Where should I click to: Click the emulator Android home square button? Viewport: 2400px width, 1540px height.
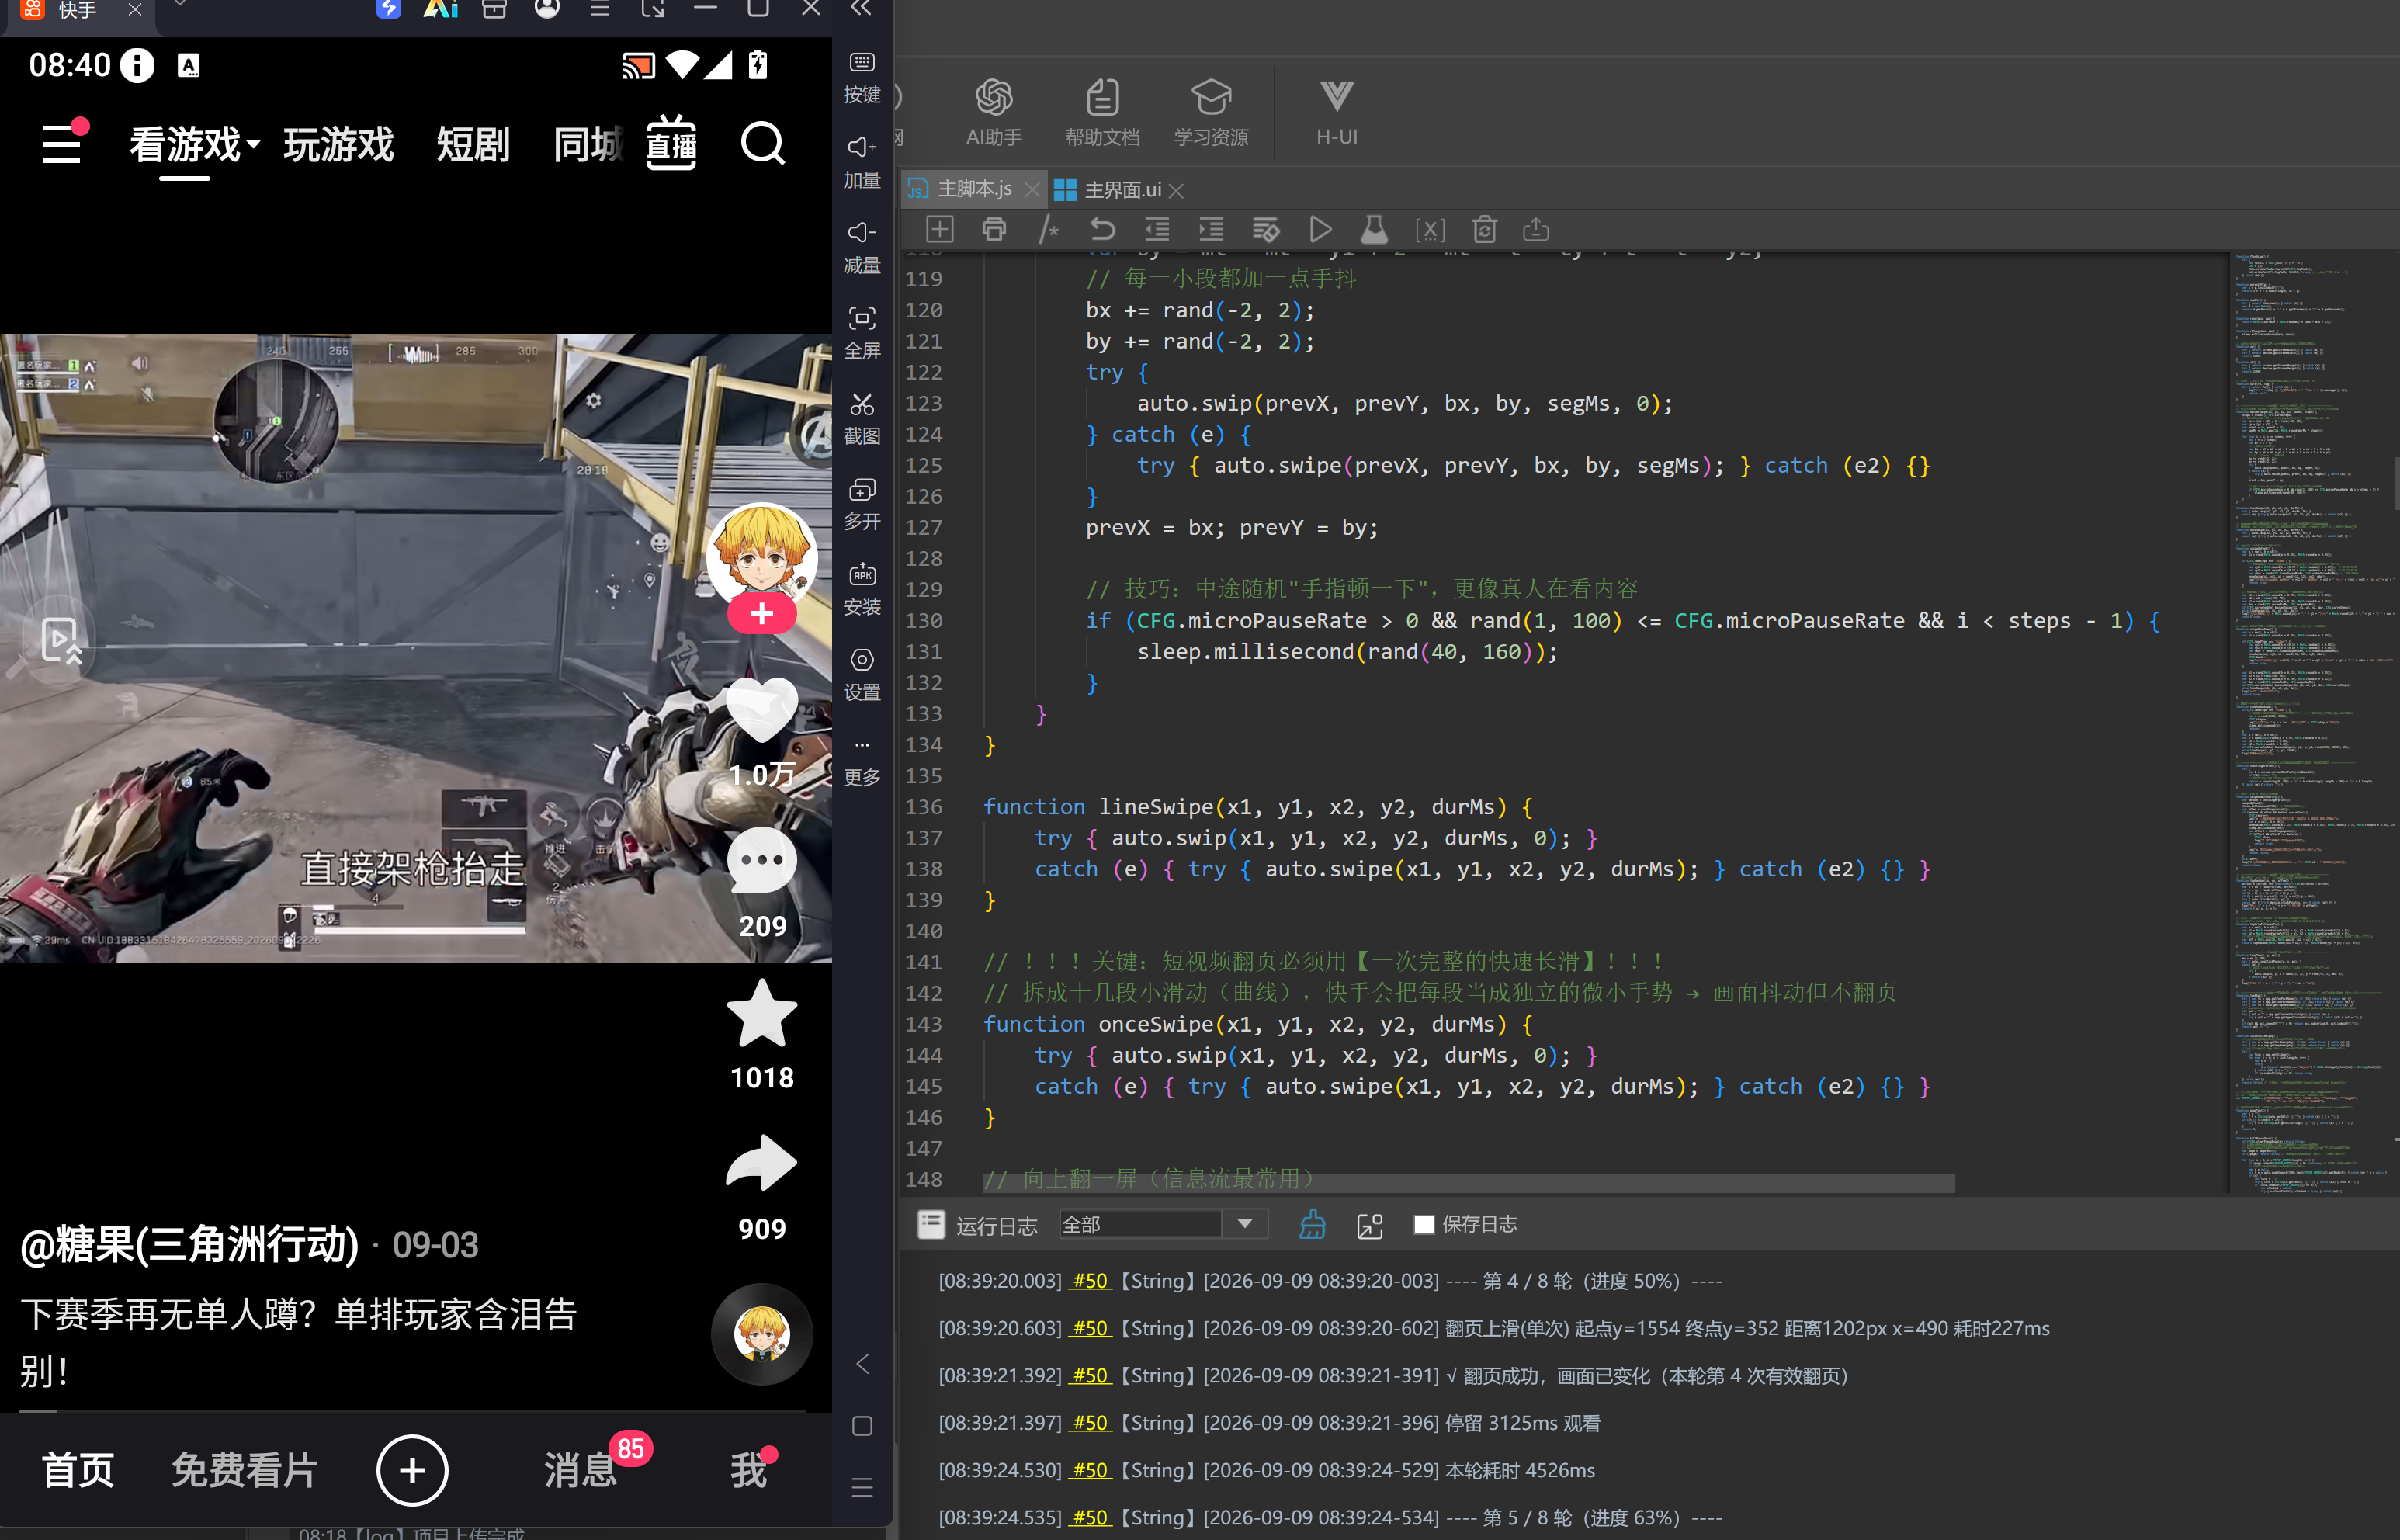pyautogui.click(x=862, y=1426)
